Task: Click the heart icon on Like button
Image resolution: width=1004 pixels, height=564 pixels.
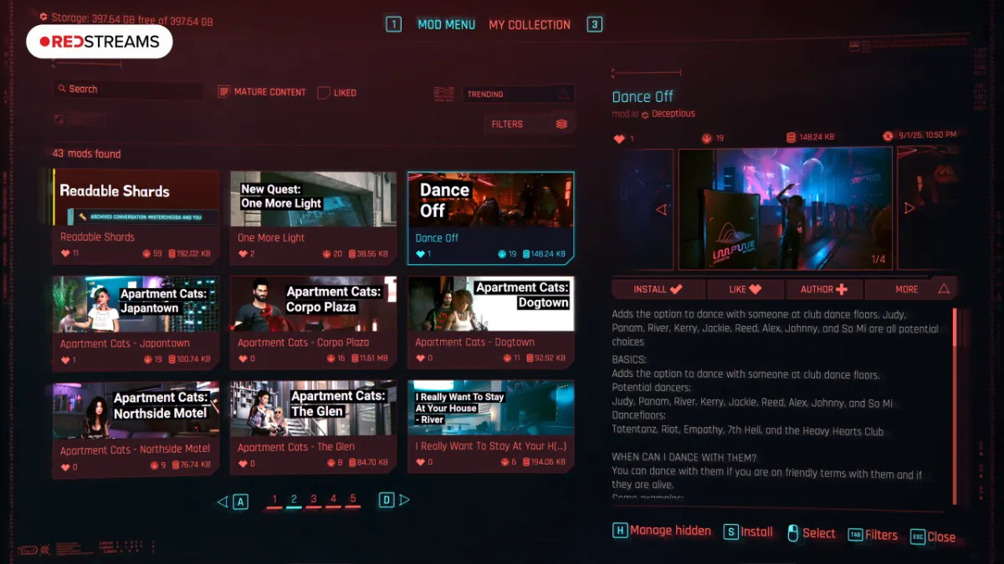Action: pyautogui.click(x=756, y=290)
